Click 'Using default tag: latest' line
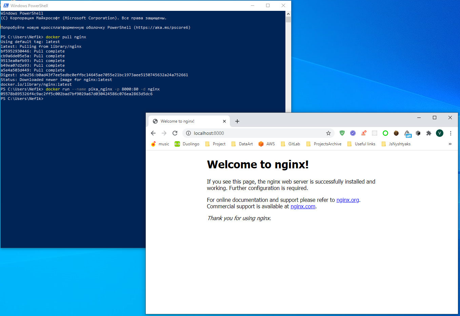The height and width of the screenshot is (316, 460). coord(30,42)
